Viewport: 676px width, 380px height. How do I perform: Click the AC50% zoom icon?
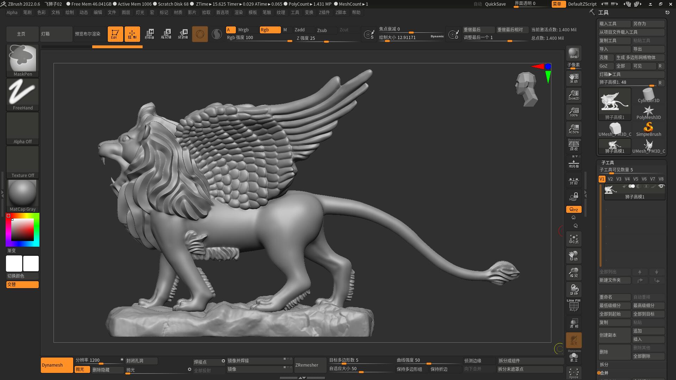(574, 128)
